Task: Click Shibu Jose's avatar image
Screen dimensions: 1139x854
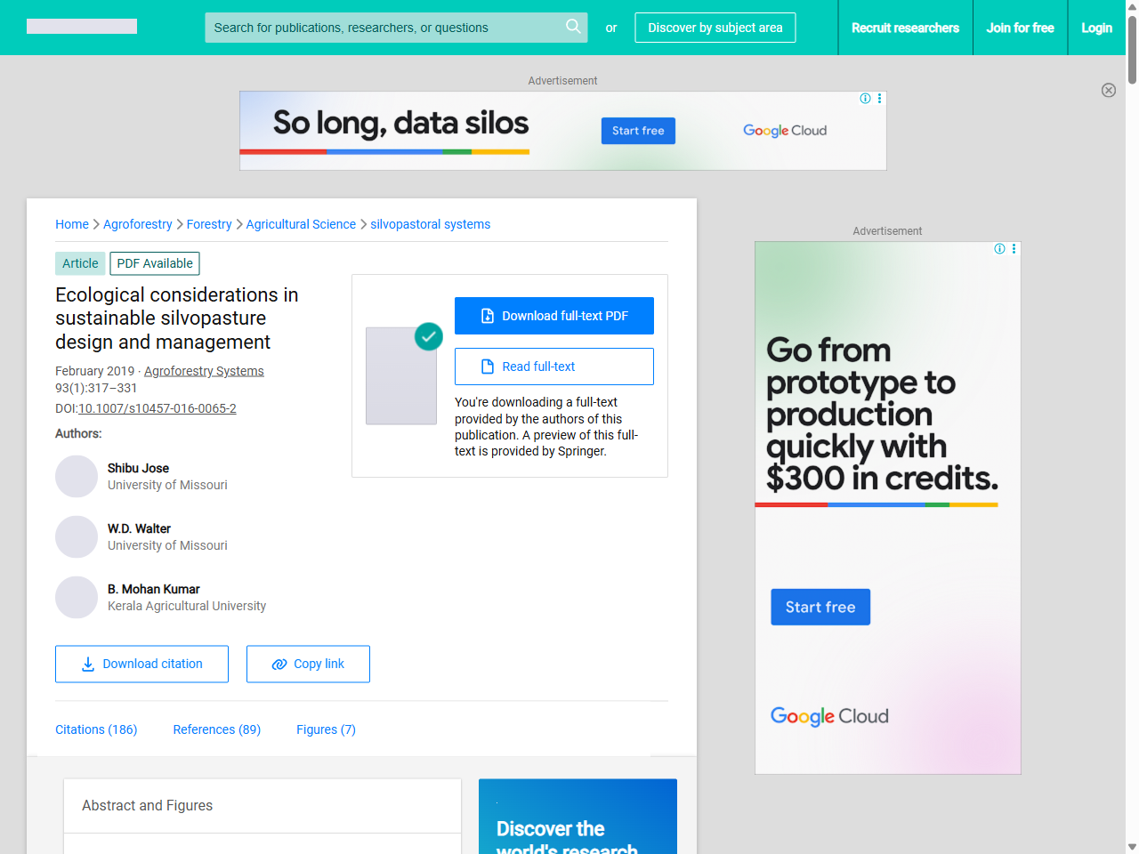Action: [77, 477]
